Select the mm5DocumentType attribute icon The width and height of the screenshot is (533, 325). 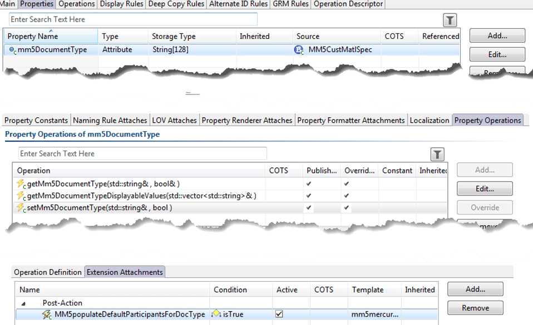coord(12,49)
